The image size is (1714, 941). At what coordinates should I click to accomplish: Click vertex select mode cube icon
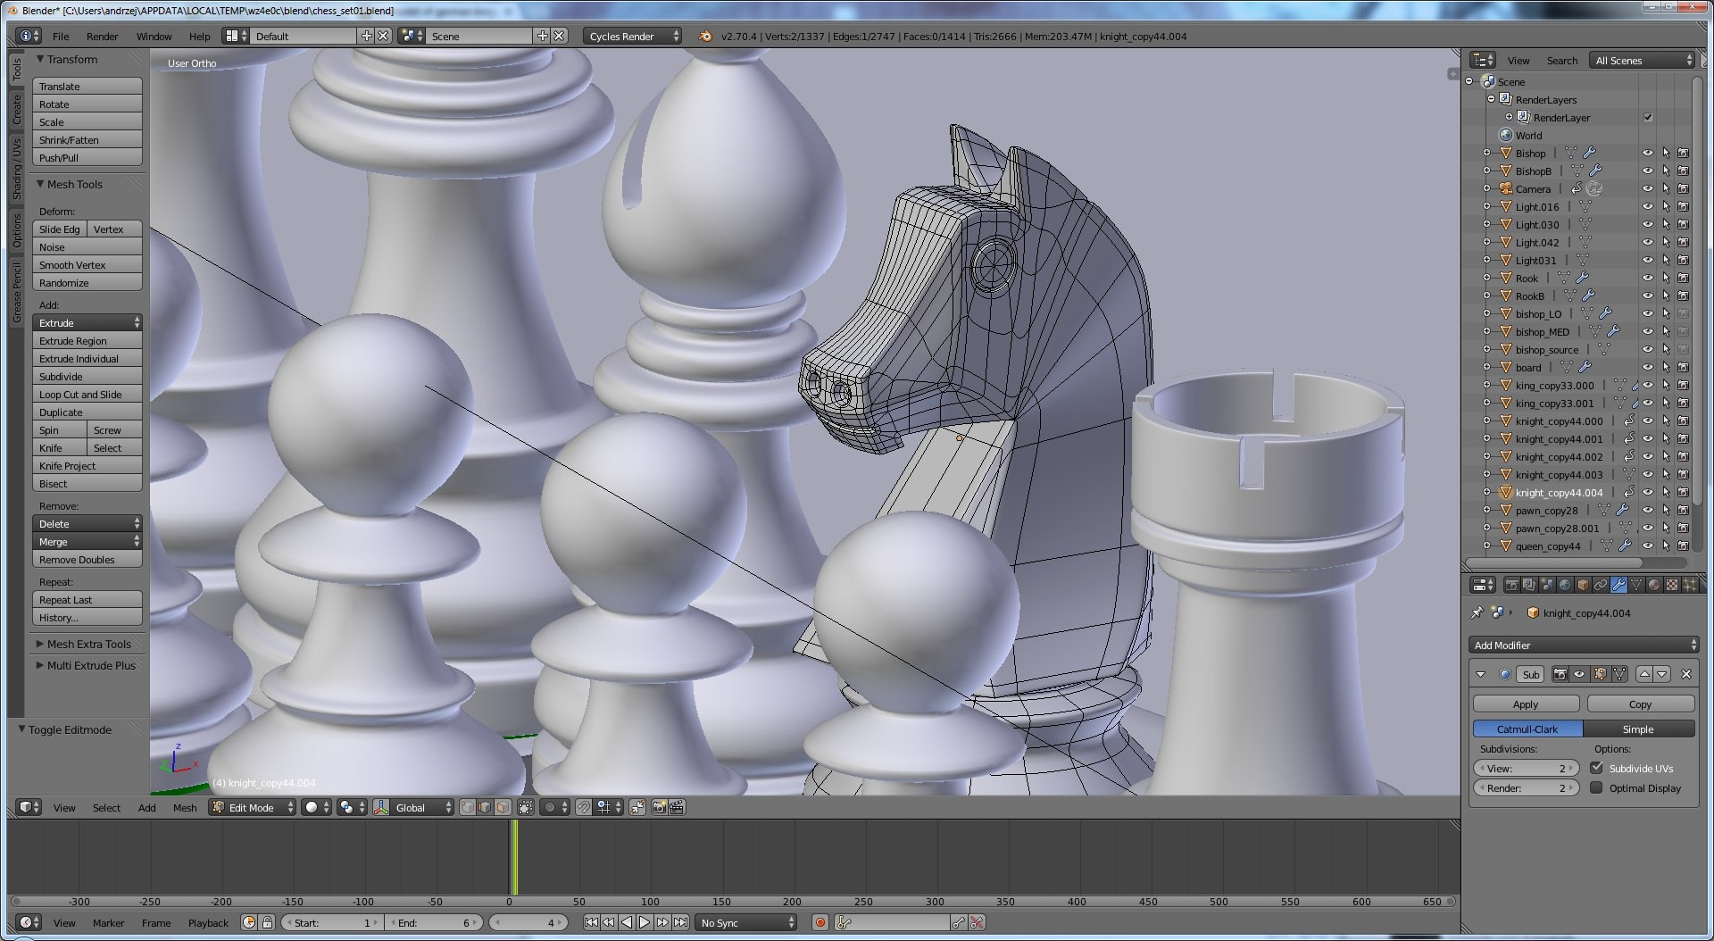[x=468, y=807]
